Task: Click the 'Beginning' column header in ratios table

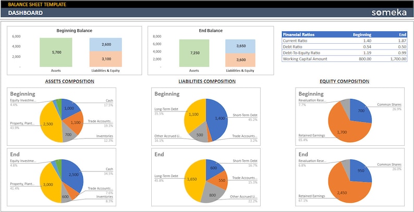Action: tap(362, 34)
